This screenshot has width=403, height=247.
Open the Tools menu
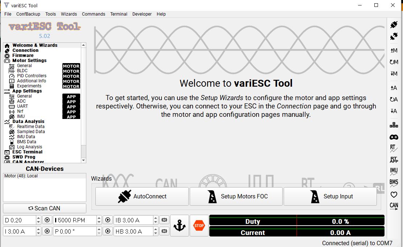pyautogui.click(x=51, y=14)
